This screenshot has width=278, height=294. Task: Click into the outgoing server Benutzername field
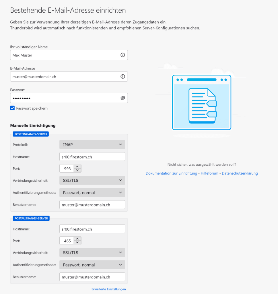coord(92,277)
